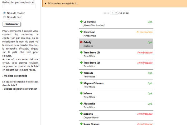Jump to last page arrow
Image resolution: width=187 pixels, height=125 pixels.
(127, 13)
